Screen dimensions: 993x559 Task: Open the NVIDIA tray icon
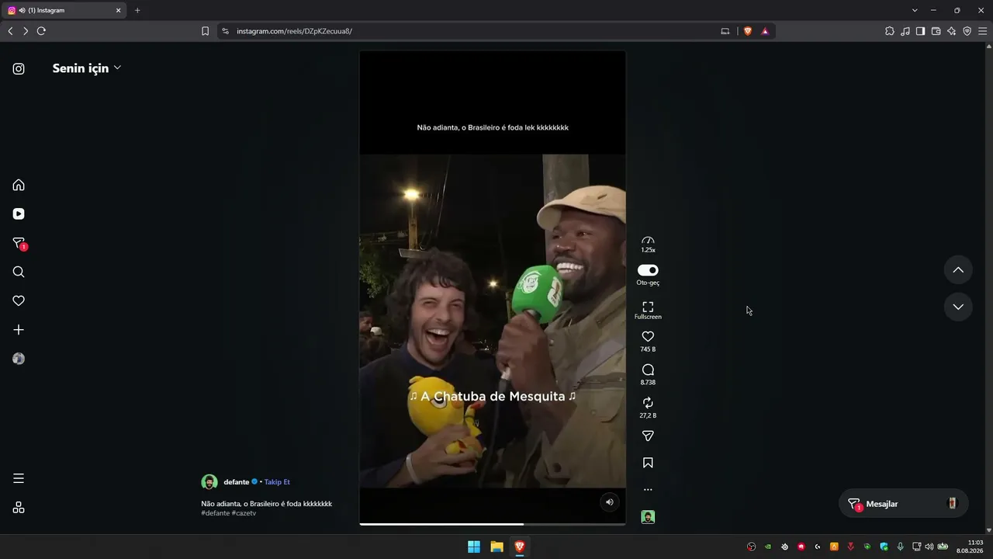(x=768, y=547)
